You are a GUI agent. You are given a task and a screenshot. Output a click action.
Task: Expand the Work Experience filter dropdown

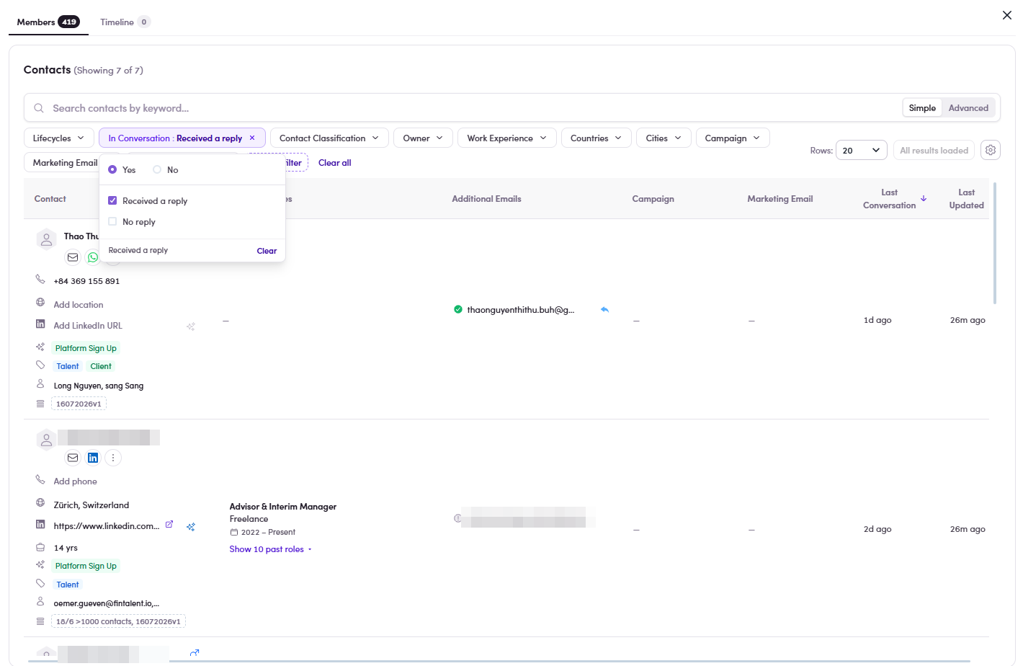click(507, 138)
